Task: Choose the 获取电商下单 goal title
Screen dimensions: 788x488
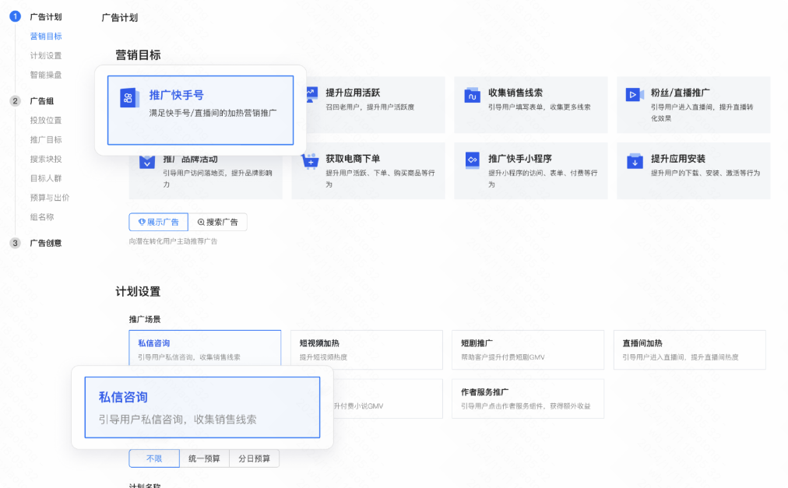Action: tap(353, 158)
